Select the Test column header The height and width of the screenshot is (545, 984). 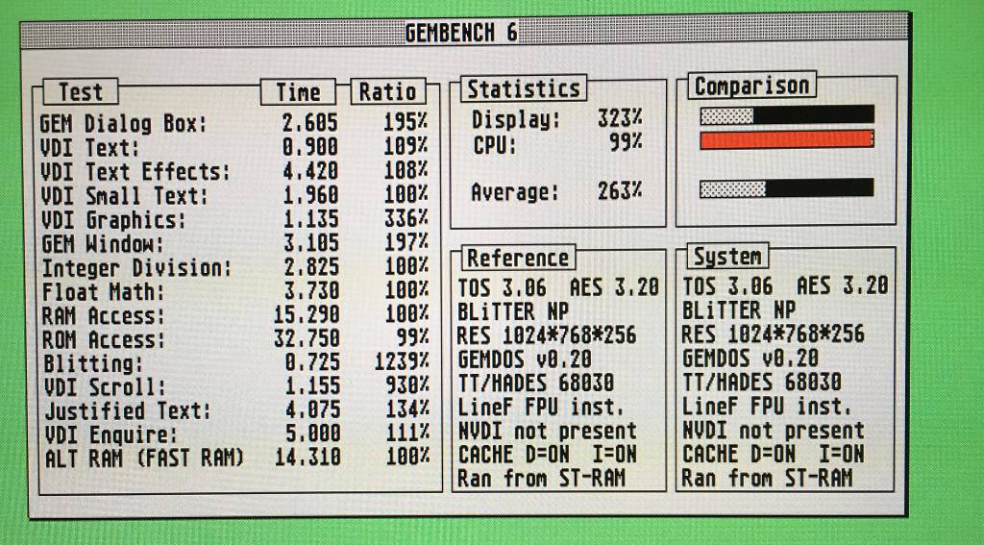pos(81,91)
